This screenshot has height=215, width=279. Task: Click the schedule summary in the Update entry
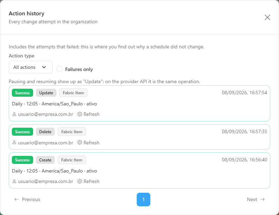pos(54,104)
